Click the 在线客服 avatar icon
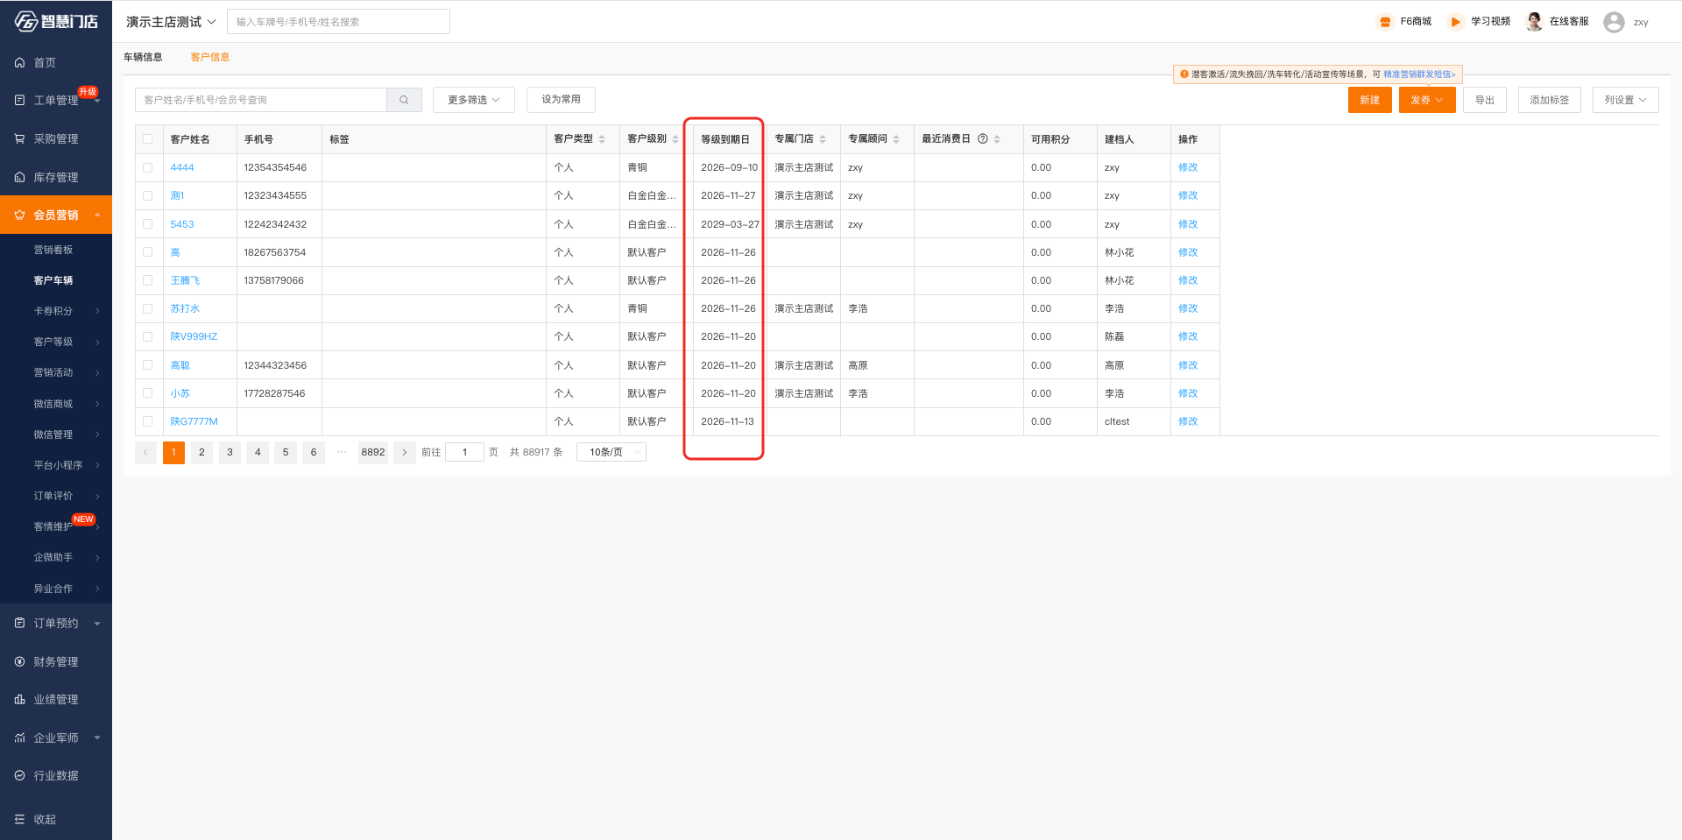The image size is (1682, 840). (x=1534, y=22)
